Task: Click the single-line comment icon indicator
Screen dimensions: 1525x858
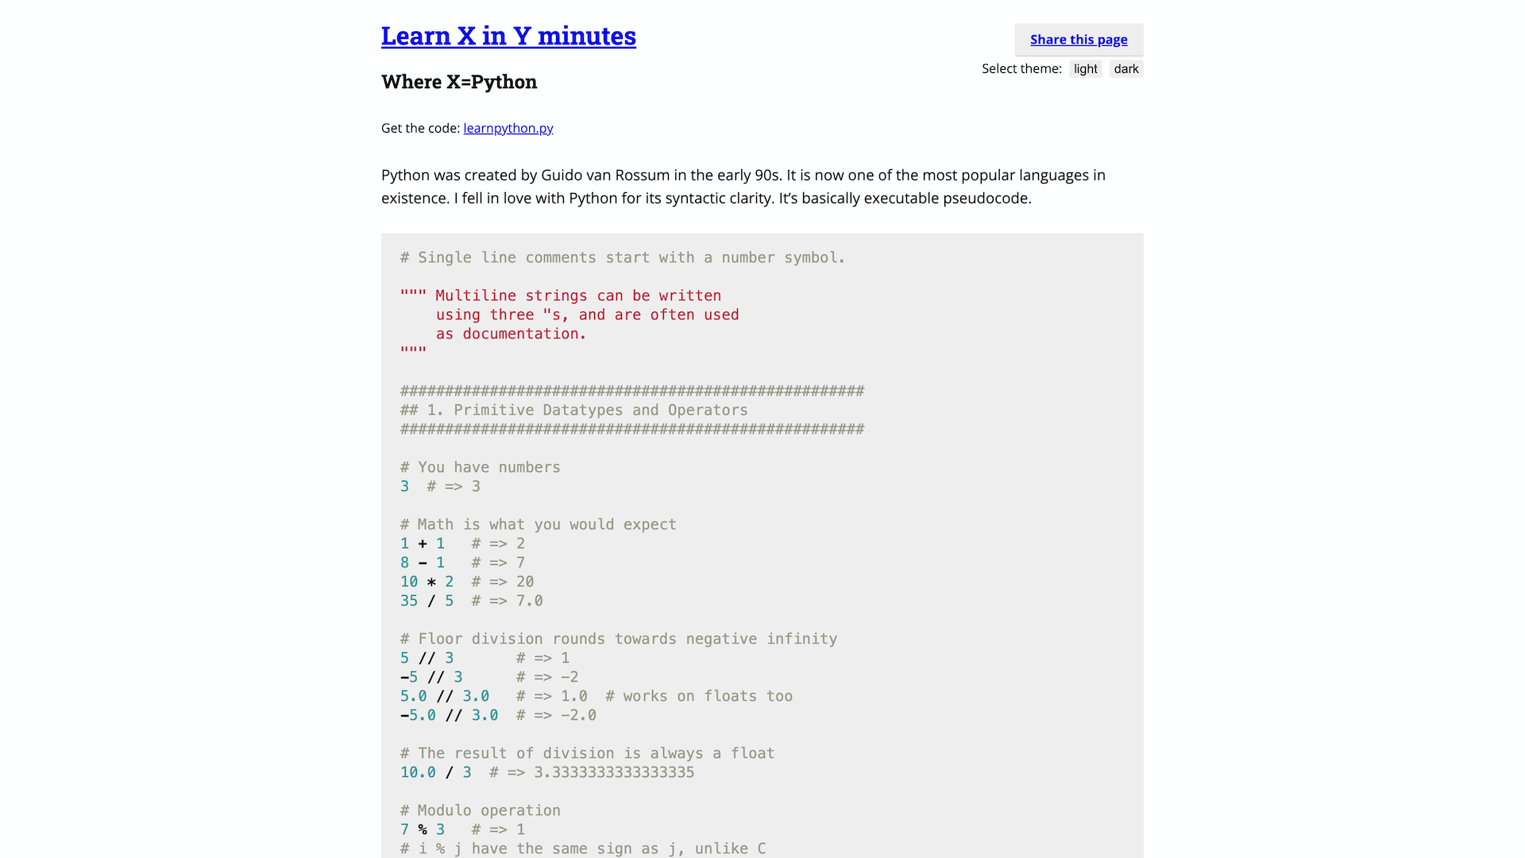Action: (x=403, y=257)
